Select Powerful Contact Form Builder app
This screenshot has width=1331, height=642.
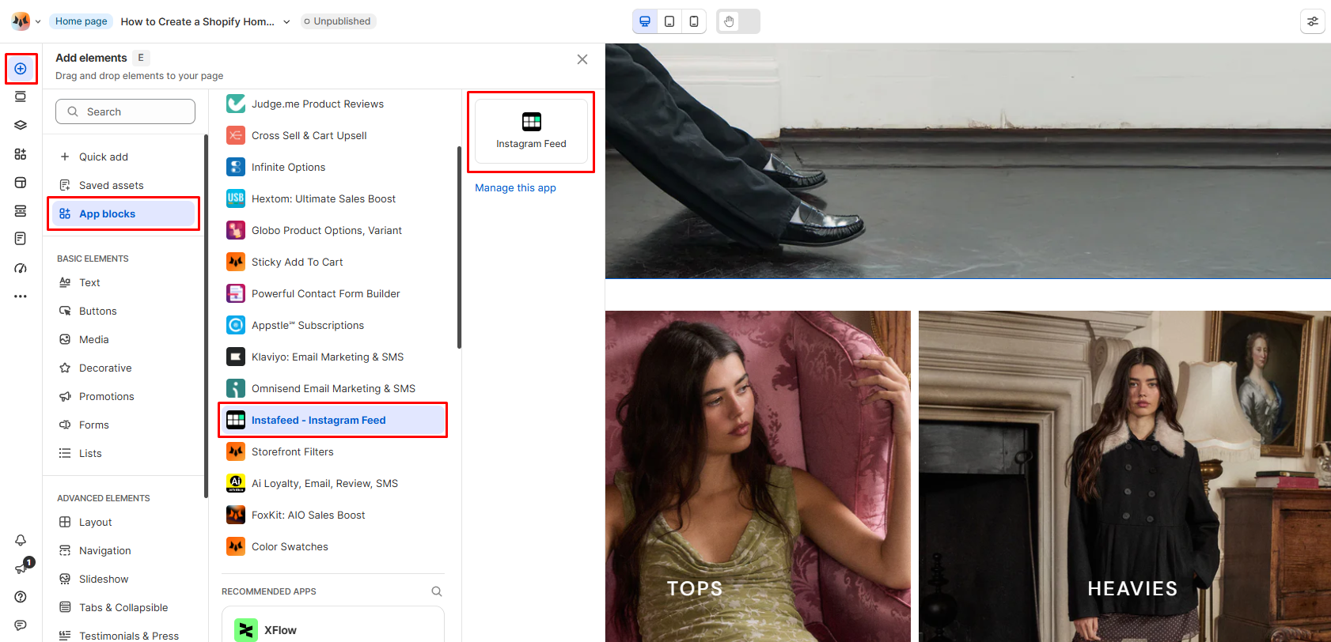pyautogui.click(x=332, y=293)
